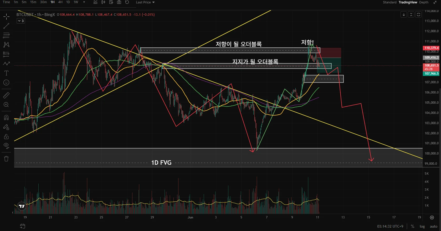Toggle the log scale option
The height and width of the screenshot is (231, 441).
[x=422, y=226]
